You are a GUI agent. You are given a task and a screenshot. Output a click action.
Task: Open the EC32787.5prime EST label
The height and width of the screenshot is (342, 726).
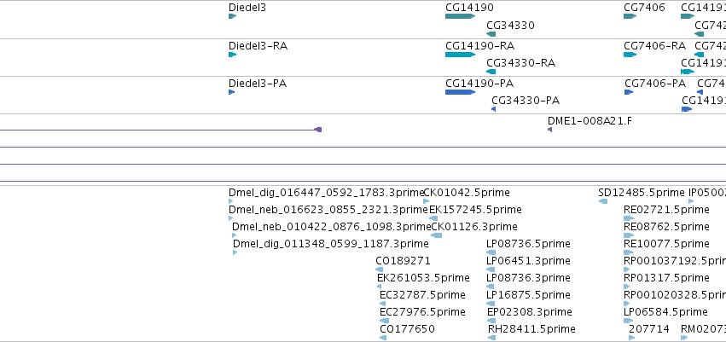click(423, 295)
